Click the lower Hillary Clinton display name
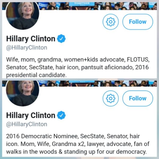The width and height of the screenshot is (159, 159). point(31,115)
